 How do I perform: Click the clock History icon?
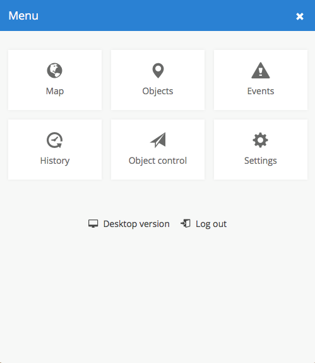tap(54, 140)
